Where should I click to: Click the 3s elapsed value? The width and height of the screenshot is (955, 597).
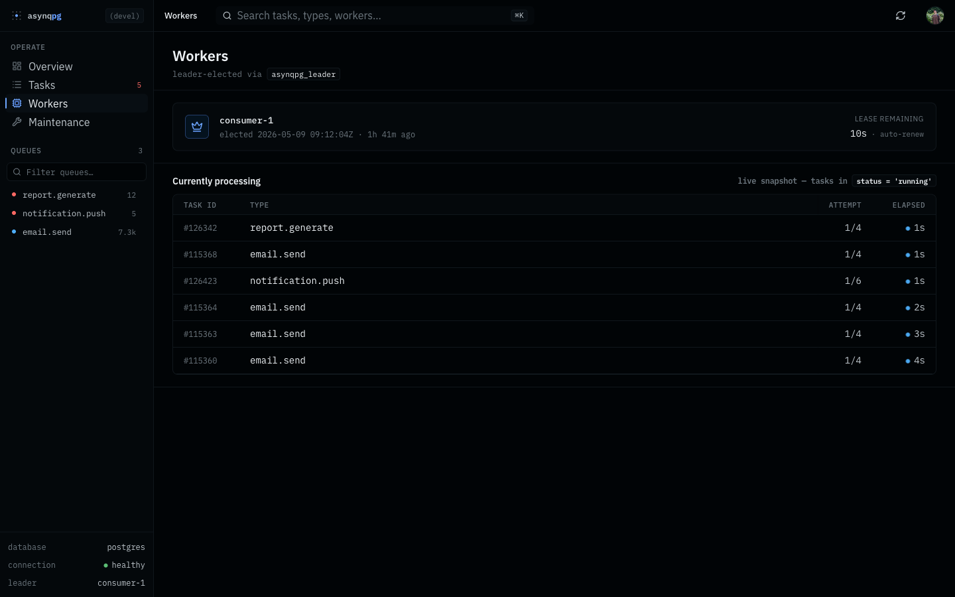[x=919, y=334]
